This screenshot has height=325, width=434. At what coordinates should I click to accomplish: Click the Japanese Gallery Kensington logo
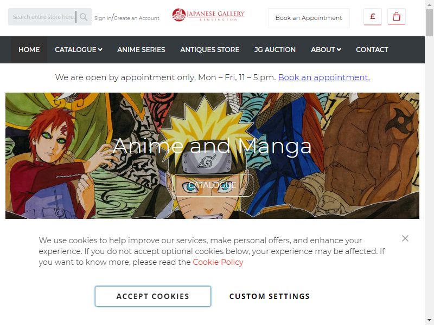pos(208,15)
